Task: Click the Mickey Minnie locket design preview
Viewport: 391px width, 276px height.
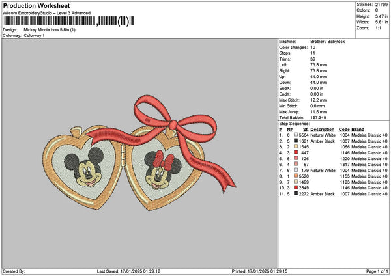Action: click(139, 153)
